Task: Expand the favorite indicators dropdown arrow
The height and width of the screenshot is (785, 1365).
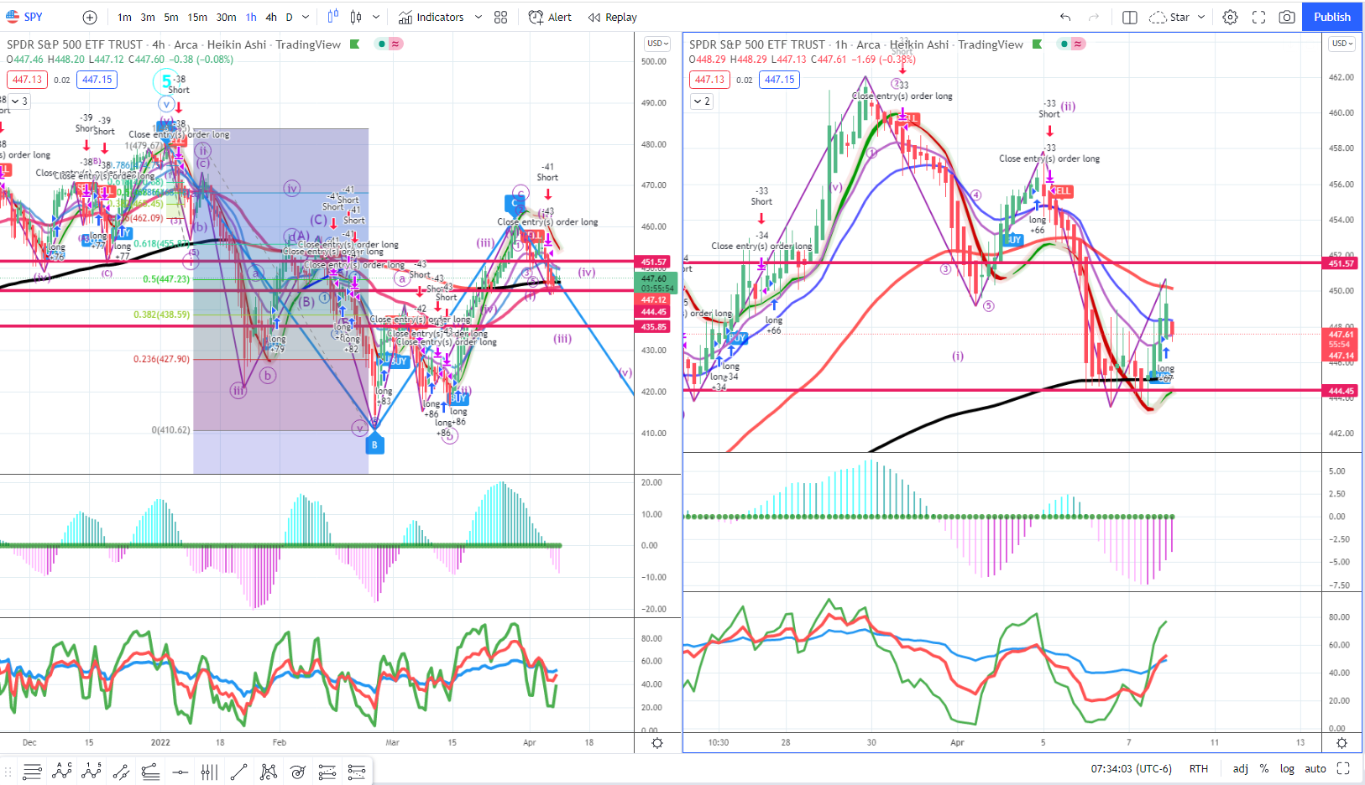Action: [479, 17]
